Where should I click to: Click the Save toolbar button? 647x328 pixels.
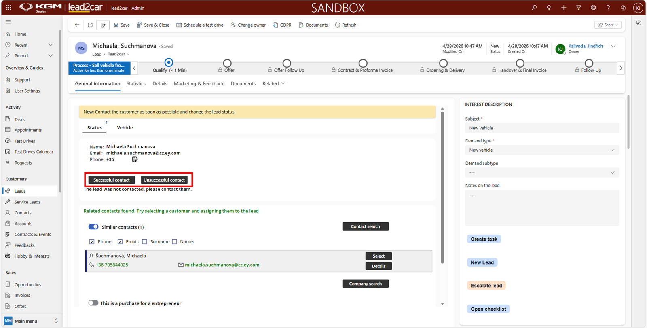(x=122, y=25)
